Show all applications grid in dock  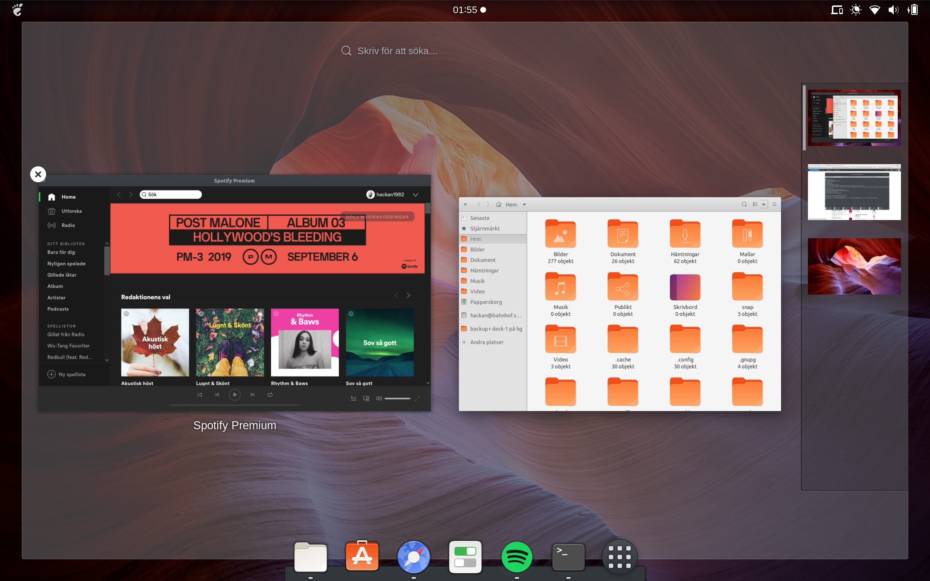(x=619, y=557)
